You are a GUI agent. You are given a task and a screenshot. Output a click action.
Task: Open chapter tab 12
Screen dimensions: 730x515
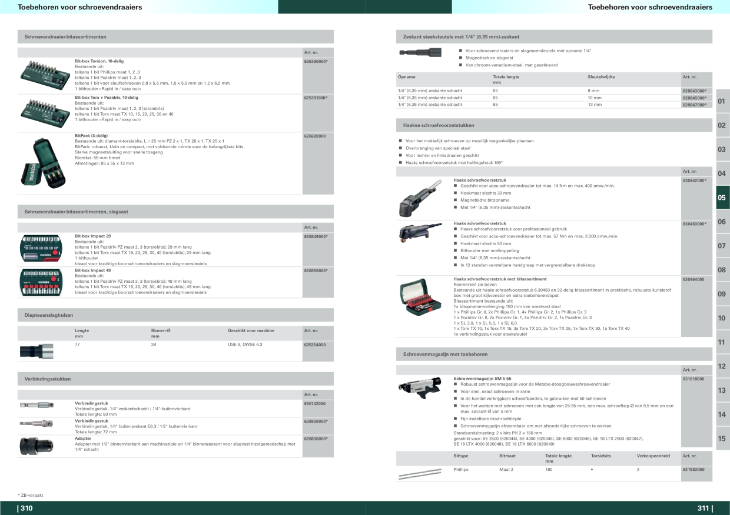(722, 366)
